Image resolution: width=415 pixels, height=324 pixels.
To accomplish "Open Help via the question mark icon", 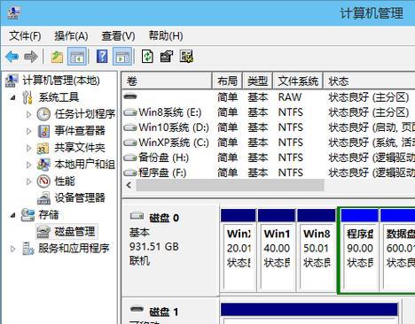I will click(102, 56).
